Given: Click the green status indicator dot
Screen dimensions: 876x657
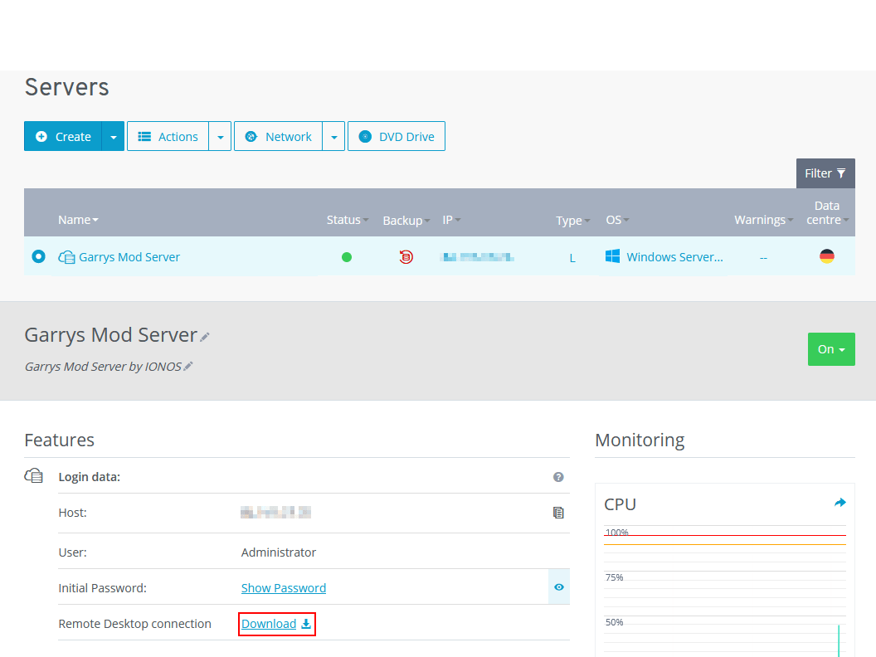Looking at the screenshot, I should [x=347, y=257].
